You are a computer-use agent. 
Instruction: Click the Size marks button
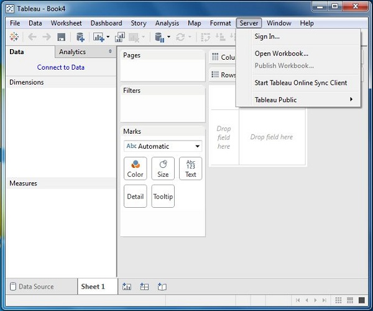coord(163,169)
